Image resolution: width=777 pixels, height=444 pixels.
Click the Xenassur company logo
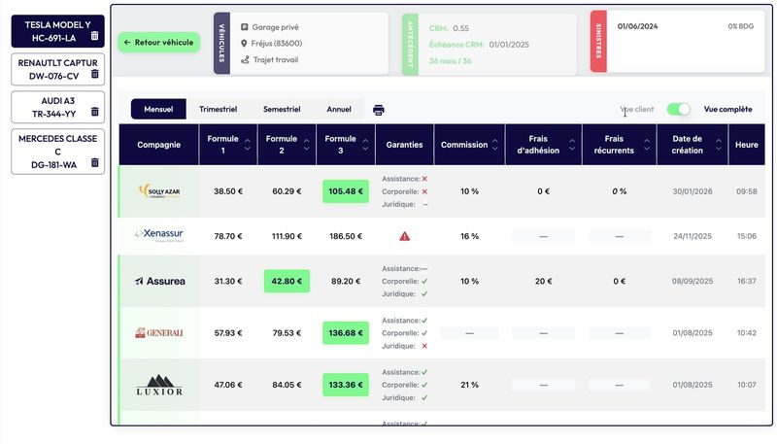click(x=159, y=235)
